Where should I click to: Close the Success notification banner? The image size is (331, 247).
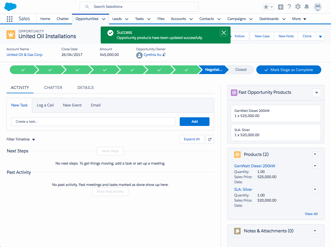[224, 33]
